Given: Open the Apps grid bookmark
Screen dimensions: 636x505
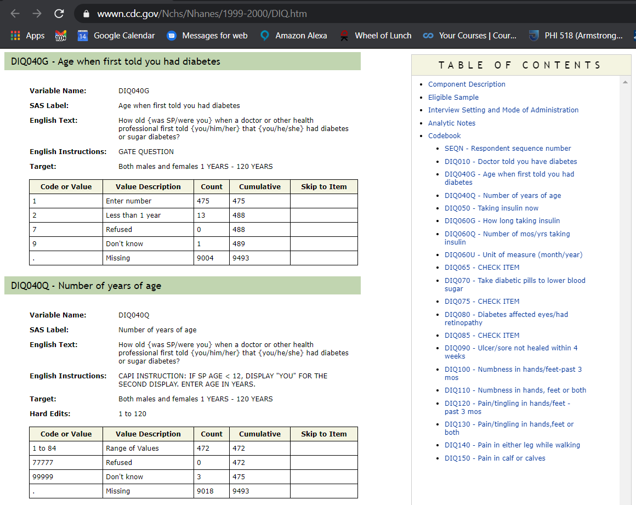Looking at the screenshot, I should [27, 36].
